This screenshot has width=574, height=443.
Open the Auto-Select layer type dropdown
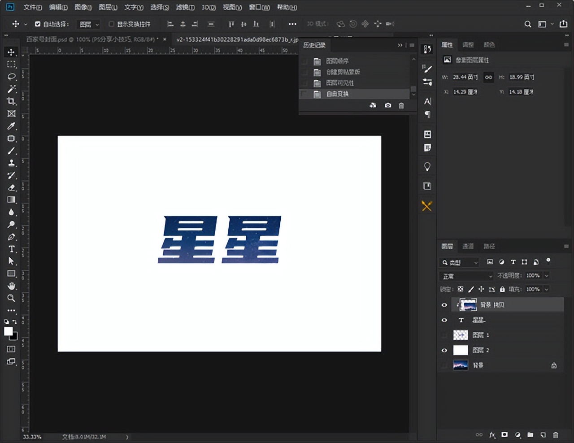89,24
